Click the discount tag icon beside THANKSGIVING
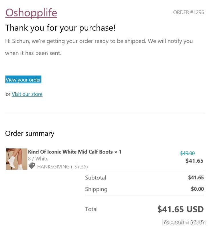 coord(31,166)
